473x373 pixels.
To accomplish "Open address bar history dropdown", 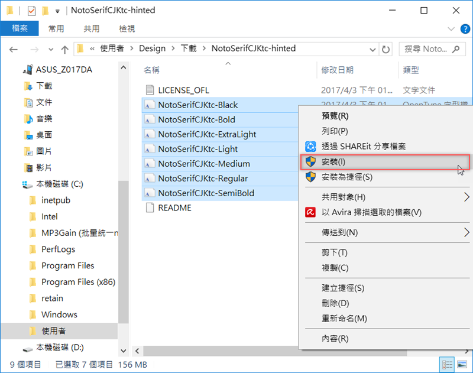I will click(x=373, y=49).
